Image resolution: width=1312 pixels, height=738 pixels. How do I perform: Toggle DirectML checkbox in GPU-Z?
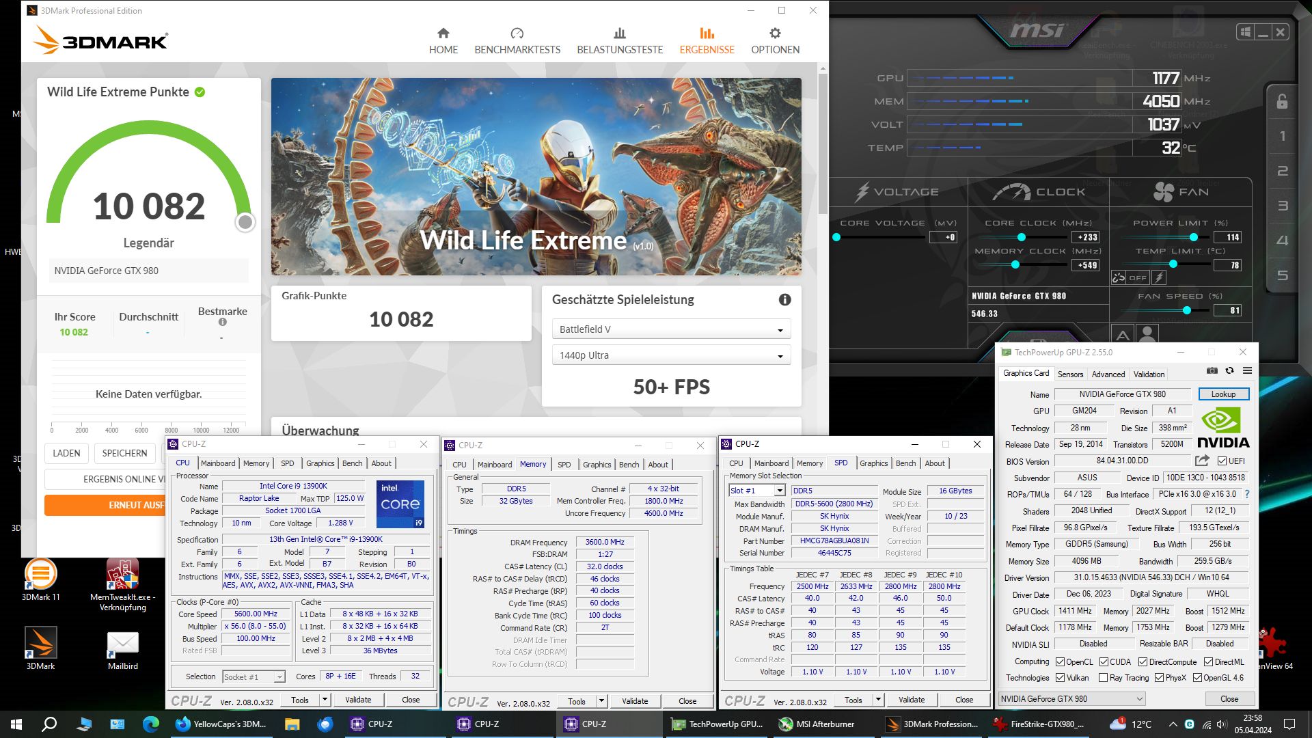click(x=1208, y=661)
